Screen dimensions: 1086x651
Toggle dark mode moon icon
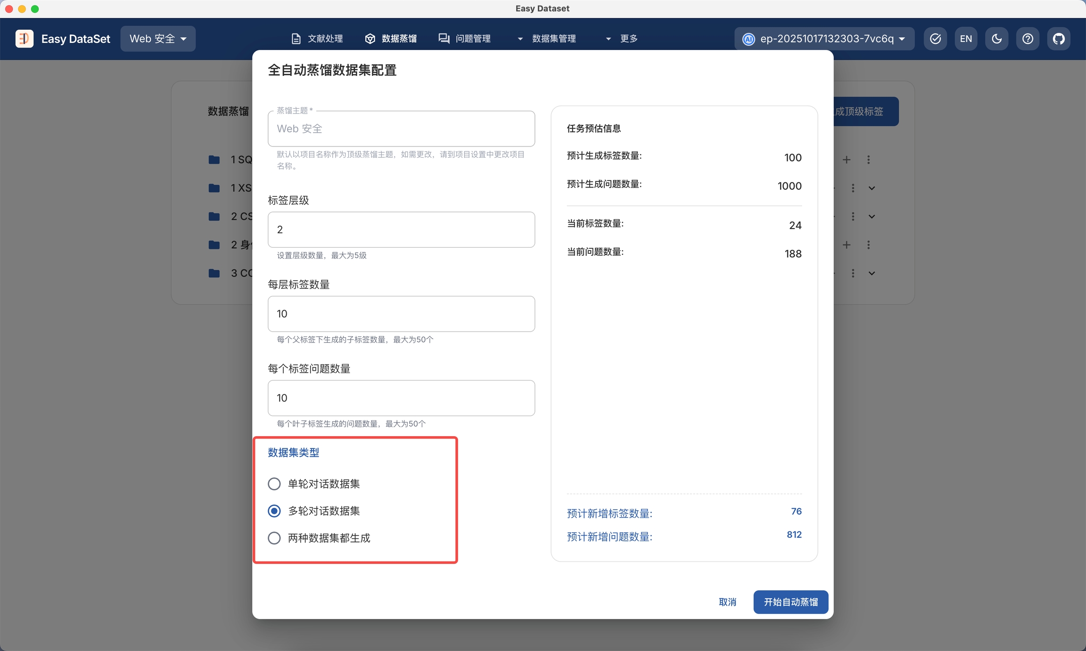996,39
